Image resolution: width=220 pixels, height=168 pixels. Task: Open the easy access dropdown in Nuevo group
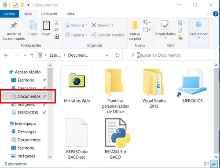(147, 29)
